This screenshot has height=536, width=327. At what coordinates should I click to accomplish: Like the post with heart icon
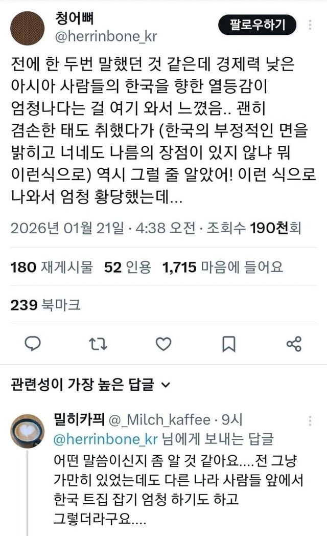pyautogui.click(x=163, y=344)
